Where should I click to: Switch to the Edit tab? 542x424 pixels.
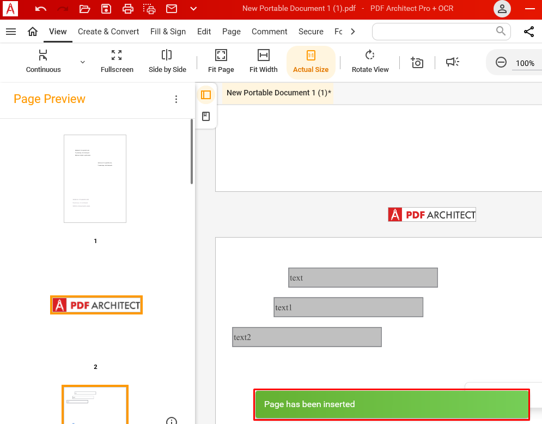pyautogui.click(x=204, y=32)
